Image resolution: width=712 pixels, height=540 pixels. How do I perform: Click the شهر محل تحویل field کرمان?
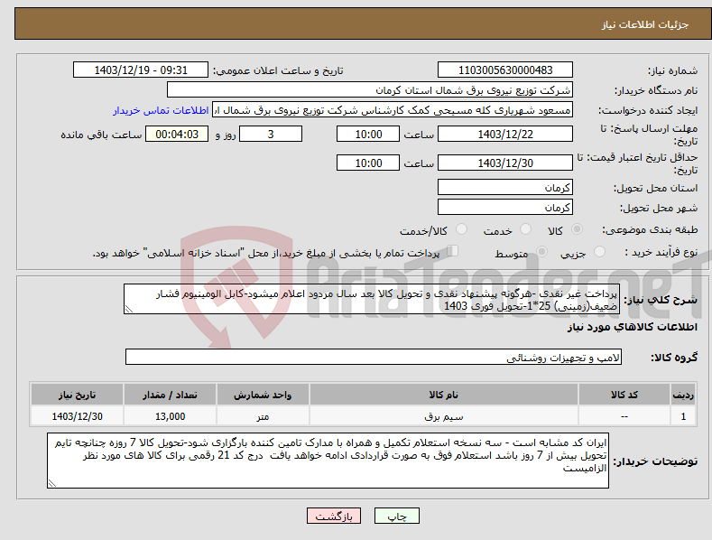pos(505,208)
